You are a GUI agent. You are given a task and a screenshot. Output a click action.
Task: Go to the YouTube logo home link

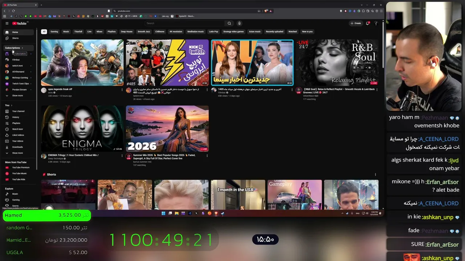[20, 23]
